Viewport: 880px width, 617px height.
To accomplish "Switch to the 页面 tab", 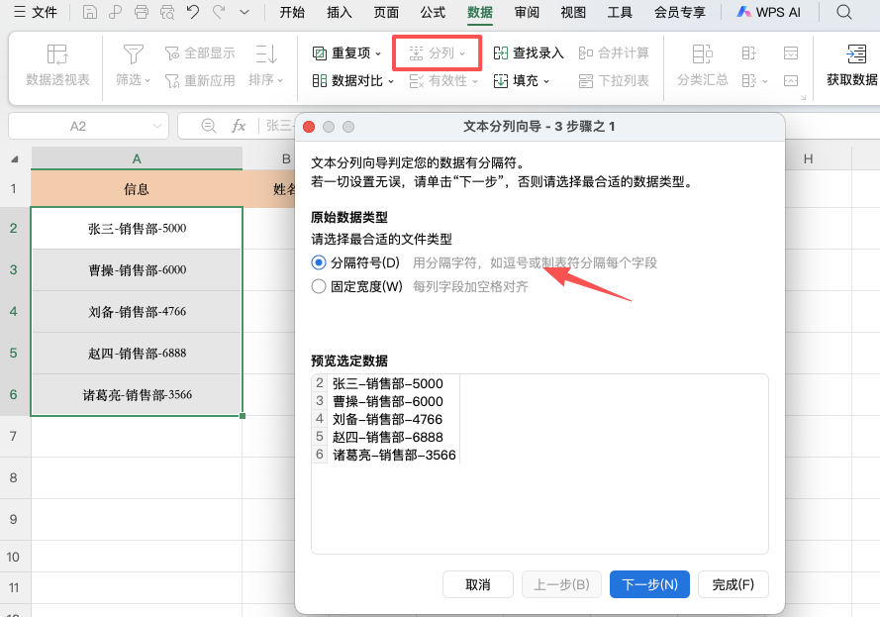I will coord(386,12).
